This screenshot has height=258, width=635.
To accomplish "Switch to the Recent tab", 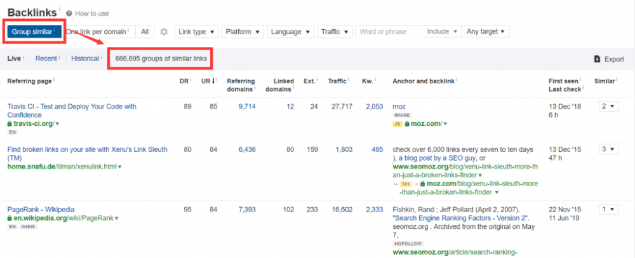I will click(46, 58).
